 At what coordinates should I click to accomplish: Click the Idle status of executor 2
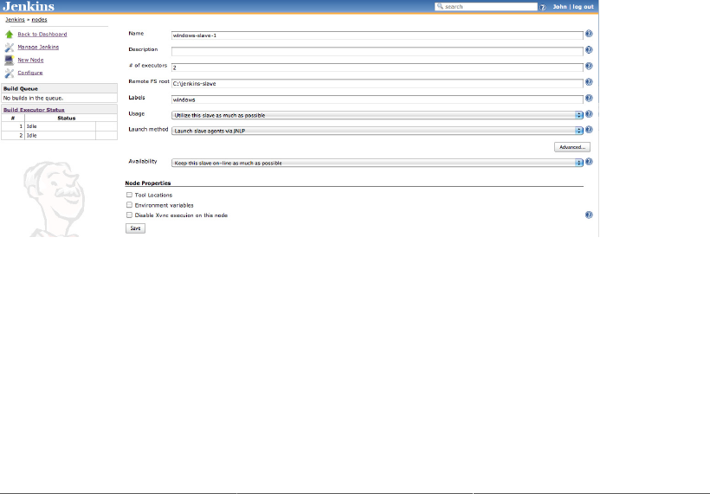(x=32, y=135)
